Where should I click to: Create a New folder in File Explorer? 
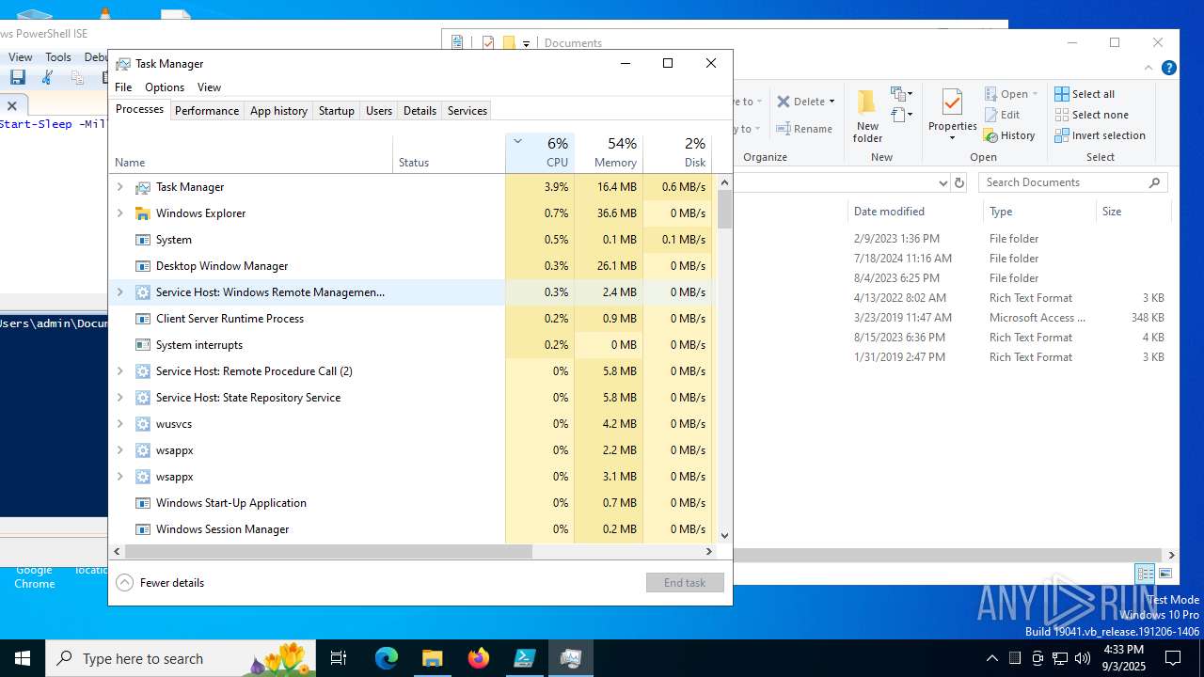point(867,118)
